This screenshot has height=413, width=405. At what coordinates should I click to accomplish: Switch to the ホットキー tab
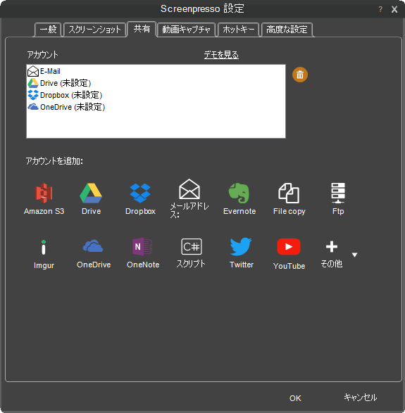(x=238, y=30)
